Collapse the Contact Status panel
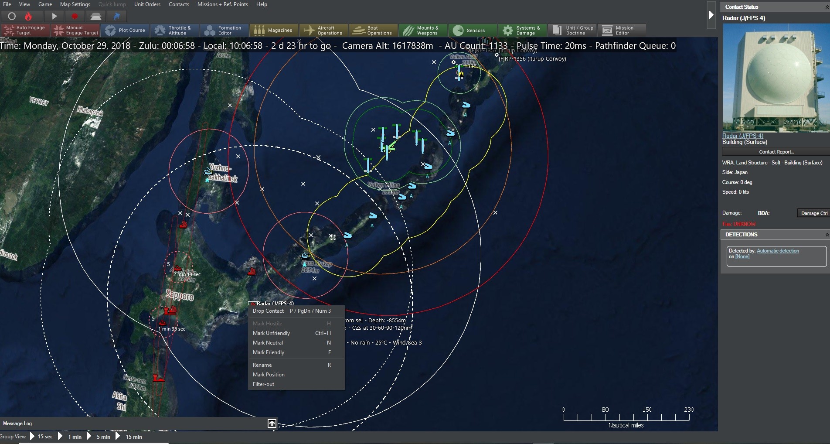This screenshot has height=444, width=830. tap(827, 7)
